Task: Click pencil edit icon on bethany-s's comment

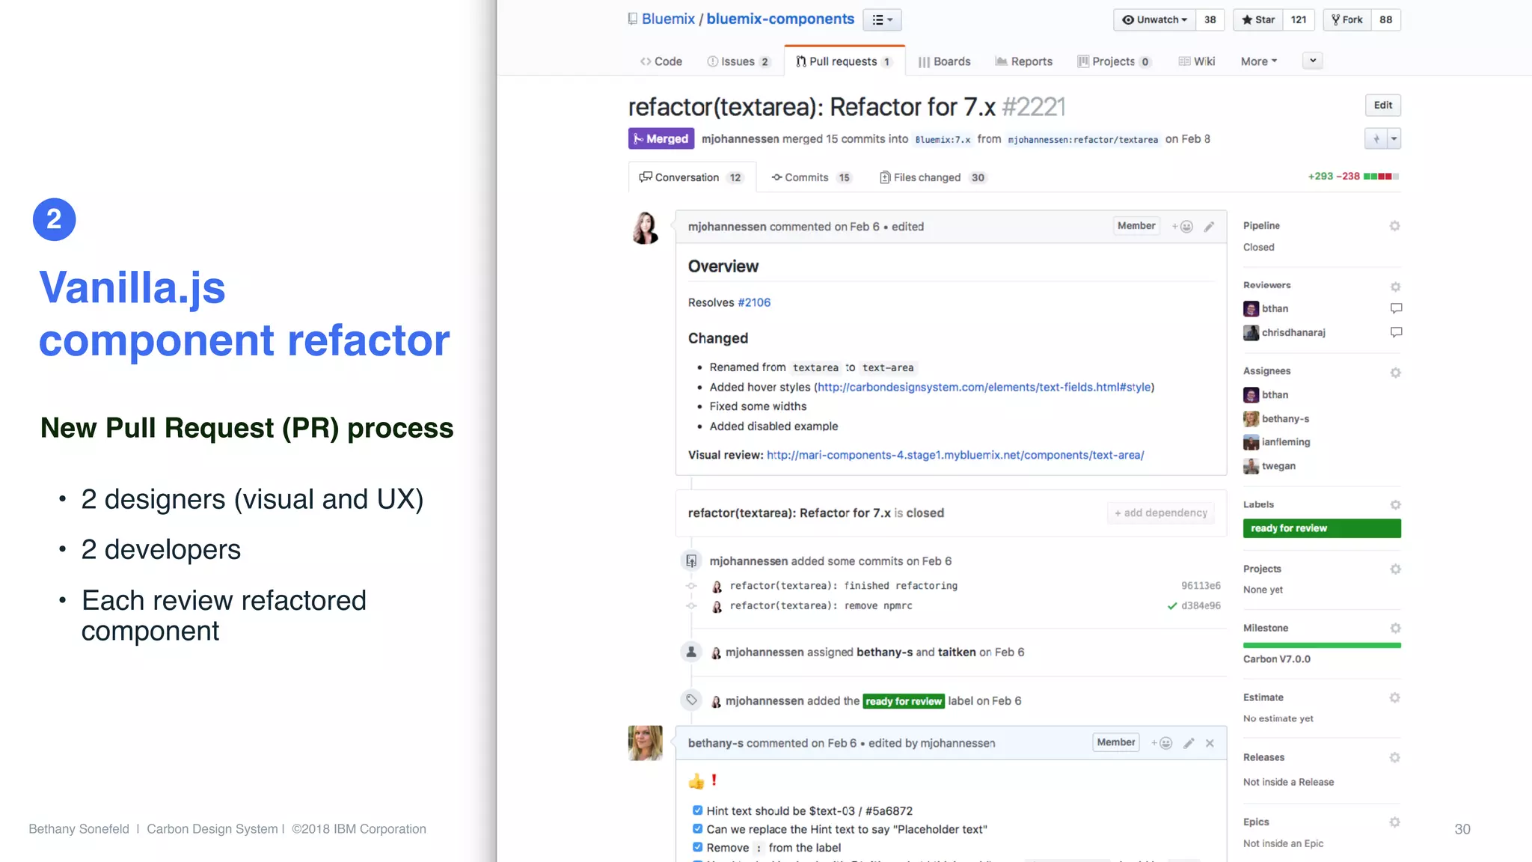Action: [1189, 743]
